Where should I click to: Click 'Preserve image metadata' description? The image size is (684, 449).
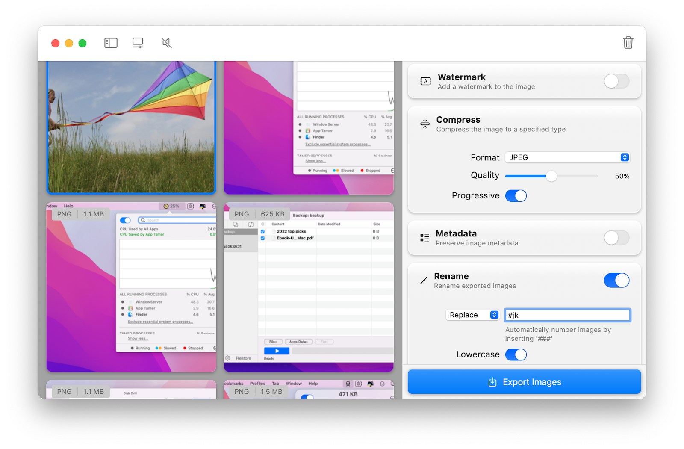click(x=477, y=243)
